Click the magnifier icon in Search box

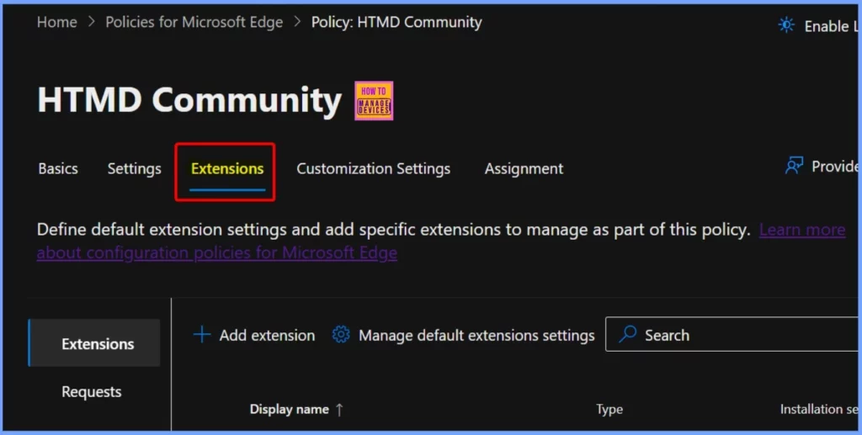point(628,334)
